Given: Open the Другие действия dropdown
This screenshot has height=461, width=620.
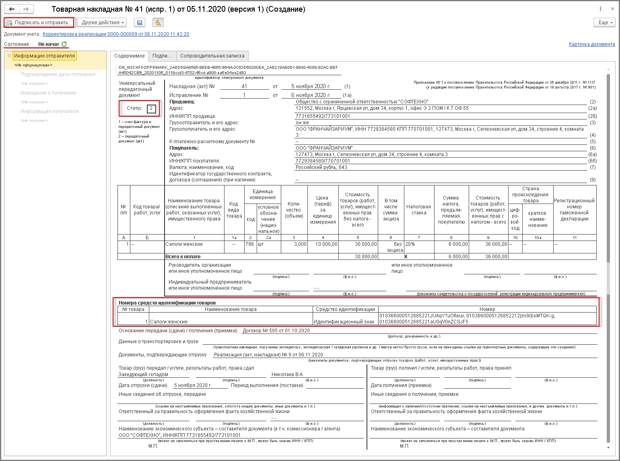Looking at the screenshot, I should point(102,23).
